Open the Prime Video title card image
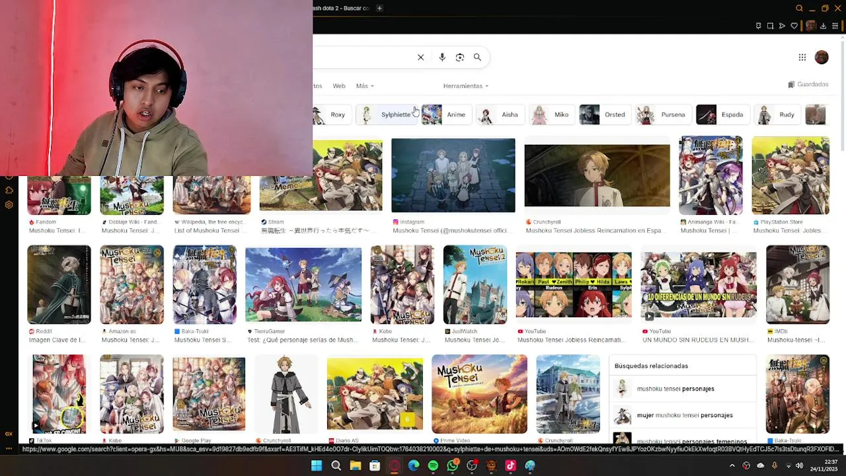 point(479,394)
